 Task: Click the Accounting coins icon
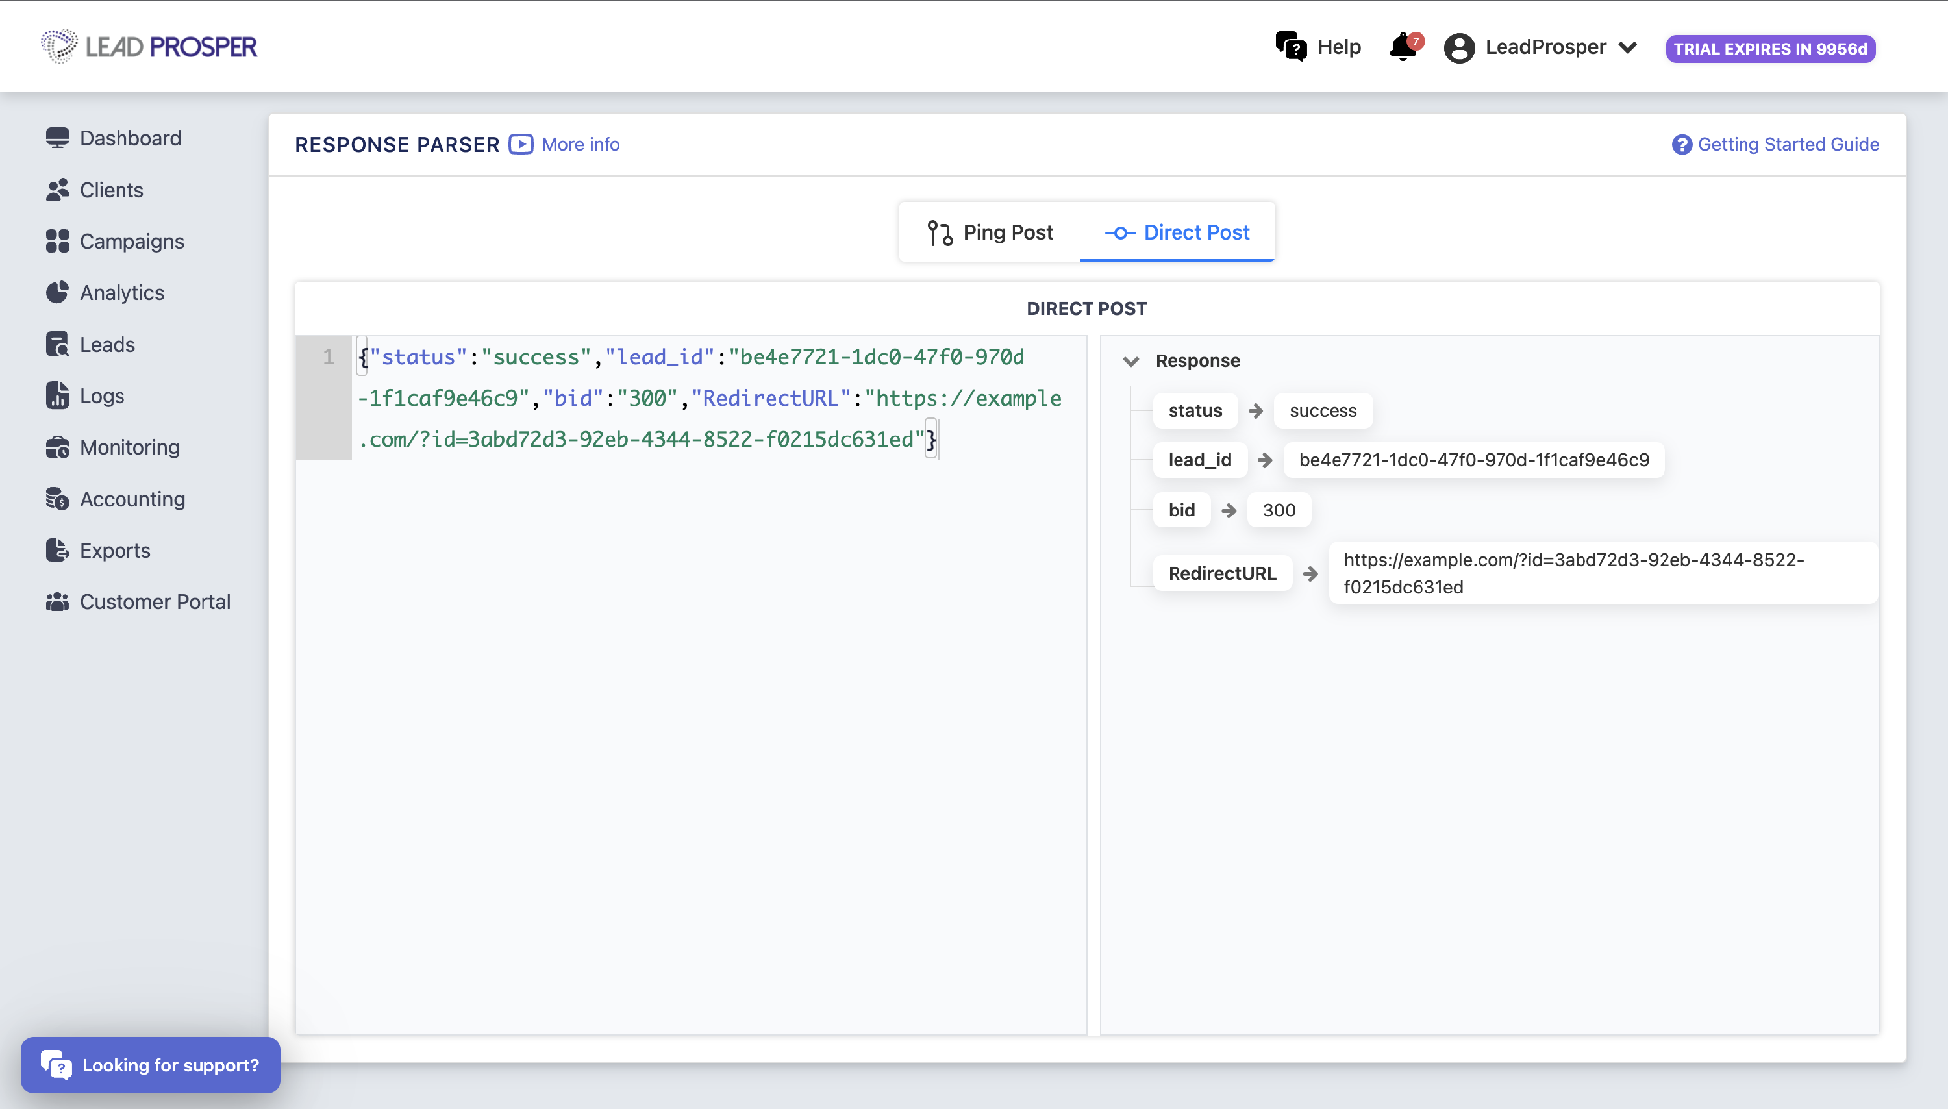click(57, 499)
